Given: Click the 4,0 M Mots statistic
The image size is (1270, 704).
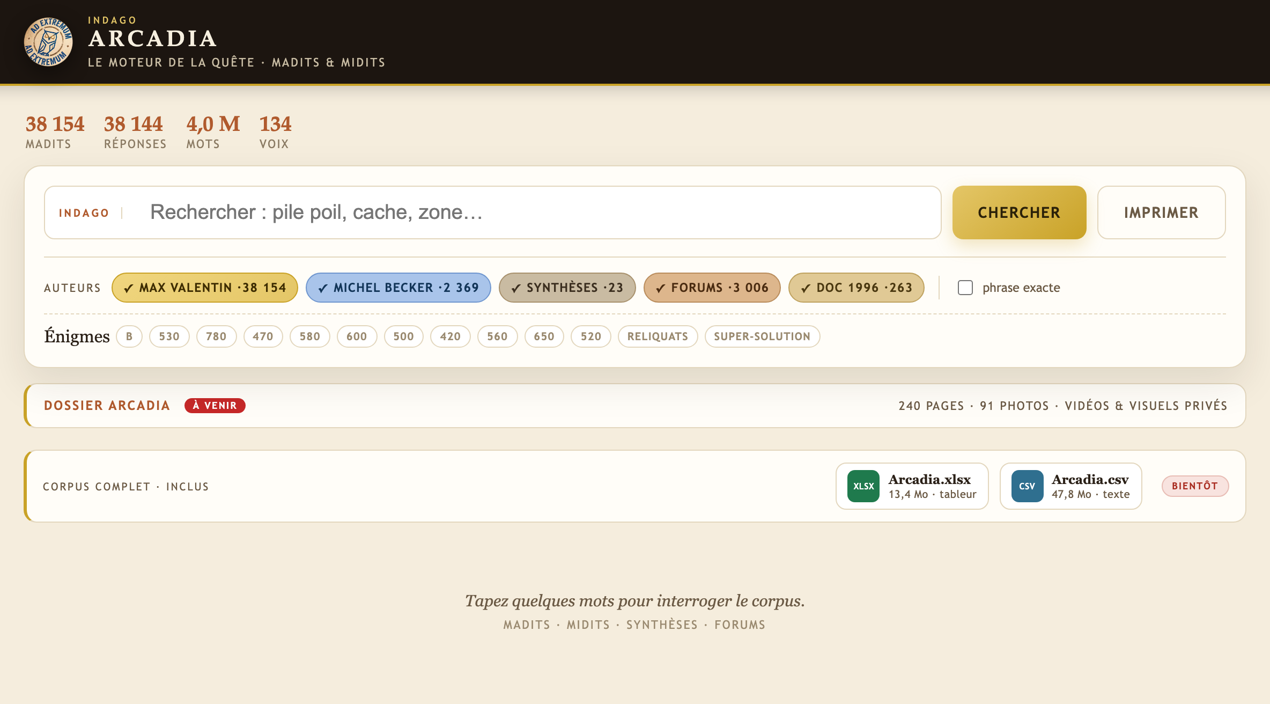Looking at the screenshot, I should coord(213,131).
